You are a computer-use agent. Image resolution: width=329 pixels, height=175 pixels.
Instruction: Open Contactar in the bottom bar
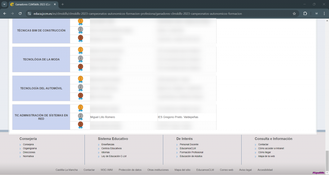(89, 170)
